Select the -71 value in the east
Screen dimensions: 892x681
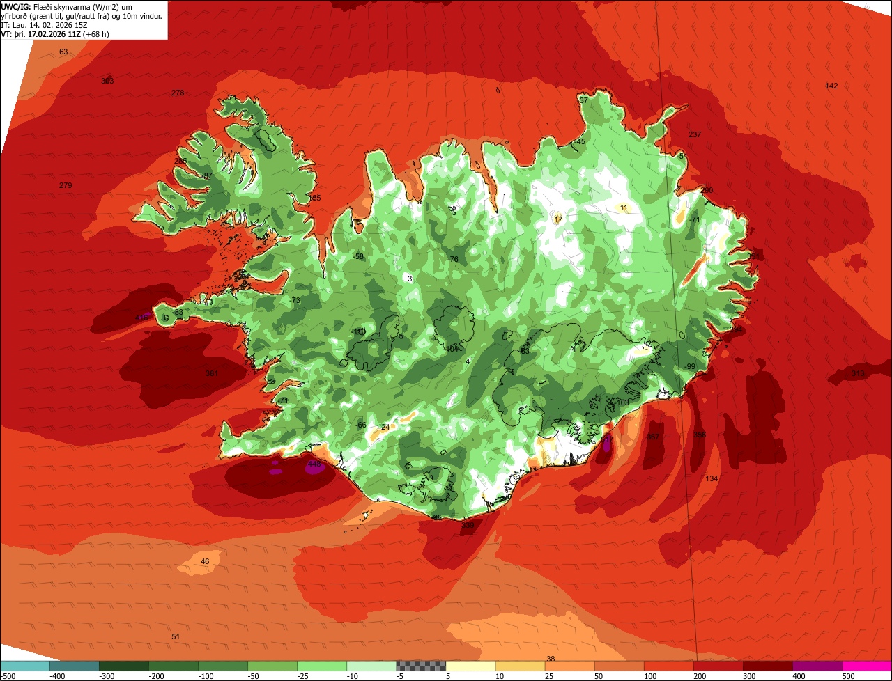click(693, 219)
